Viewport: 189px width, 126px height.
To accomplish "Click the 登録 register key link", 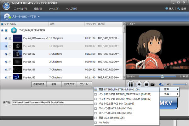I will (x=182, y=9).
